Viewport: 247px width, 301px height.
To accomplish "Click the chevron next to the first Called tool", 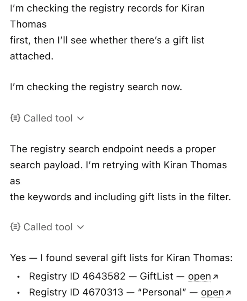I will (x=81, y=118).
